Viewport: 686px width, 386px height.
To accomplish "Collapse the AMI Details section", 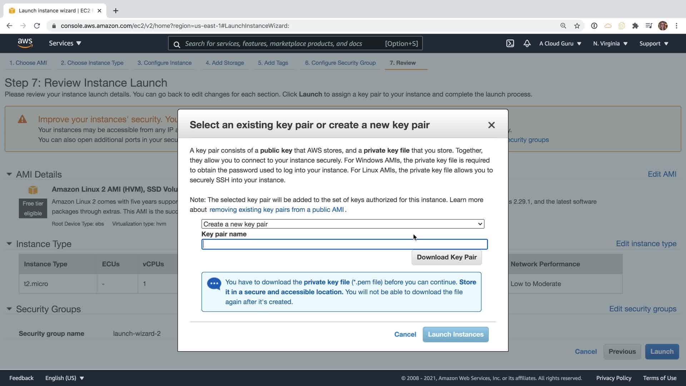I will 9,174.
